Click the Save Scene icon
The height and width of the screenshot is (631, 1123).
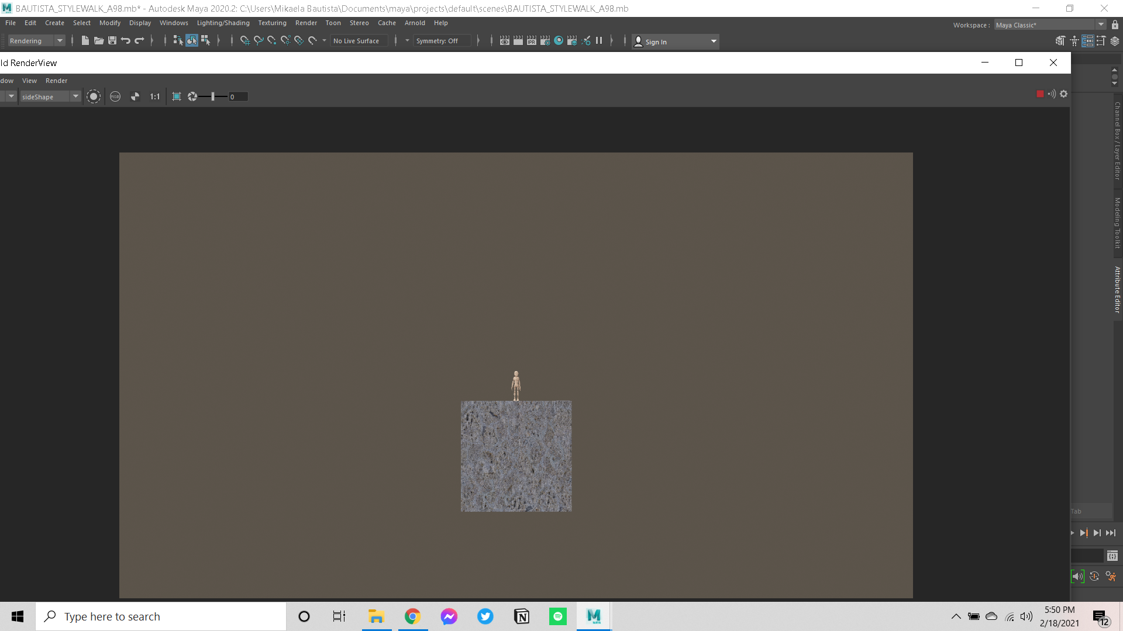click(112, 40)
